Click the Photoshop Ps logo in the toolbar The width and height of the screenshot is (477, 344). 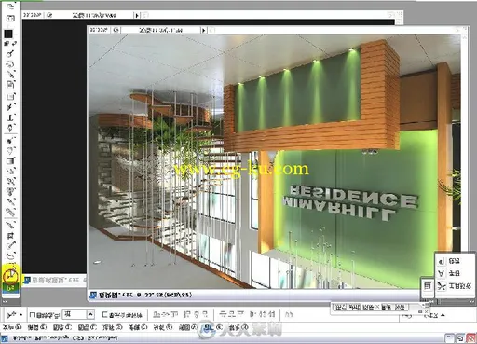tap(11, 288)
